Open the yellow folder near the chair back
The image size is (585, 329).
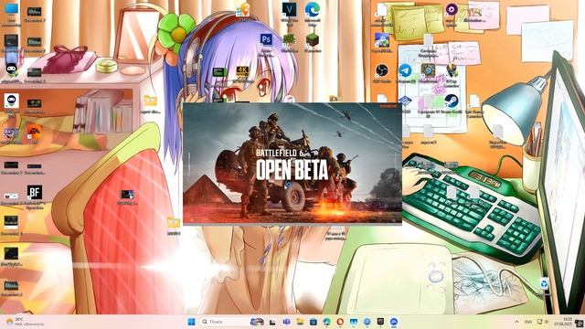tap(174, 223)
